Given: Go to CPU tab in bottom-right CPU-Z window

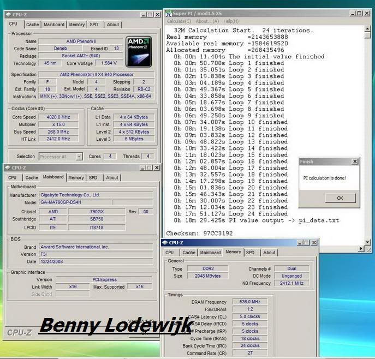Looking at the screenshot, I should pos(170,253).
